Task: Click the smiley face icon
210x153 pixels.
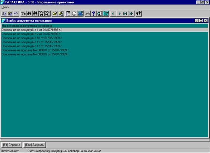Action: 74,13
